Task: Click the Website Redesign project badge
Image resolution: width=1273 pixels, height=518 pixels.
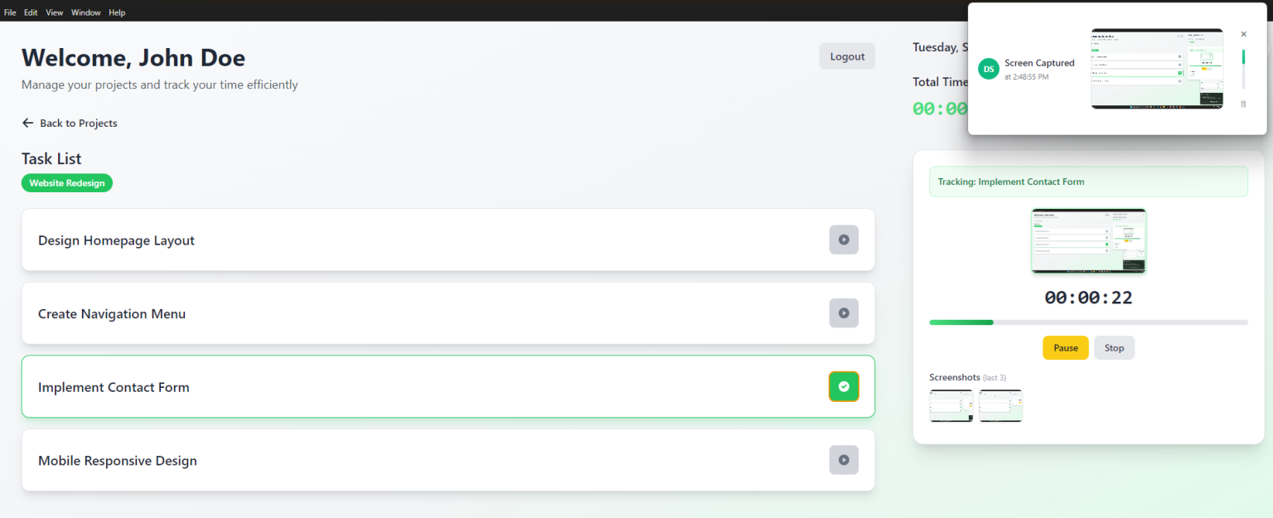Action: point(66,182)
